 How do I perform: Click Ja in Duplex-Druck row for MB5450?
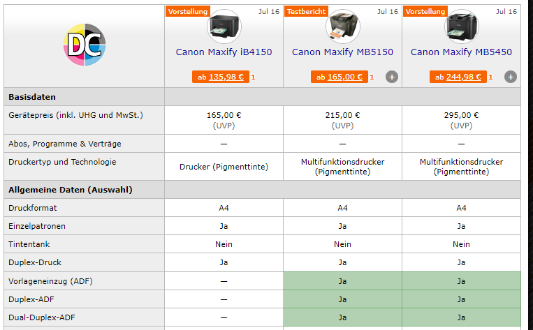point(461,262)
